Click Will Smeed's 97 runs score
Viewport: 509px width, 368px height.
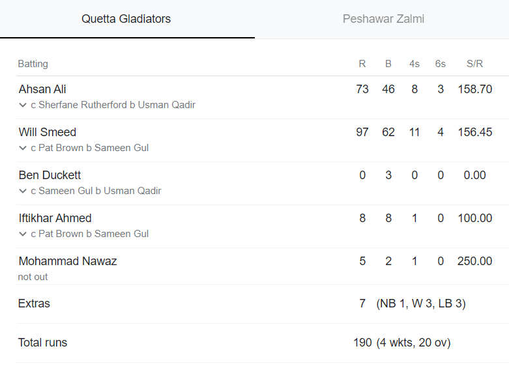(x=362, y=132)
